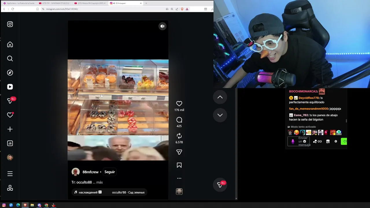
Task: Follow 88mfcrew with Seguir
Action: pos(110,172)
